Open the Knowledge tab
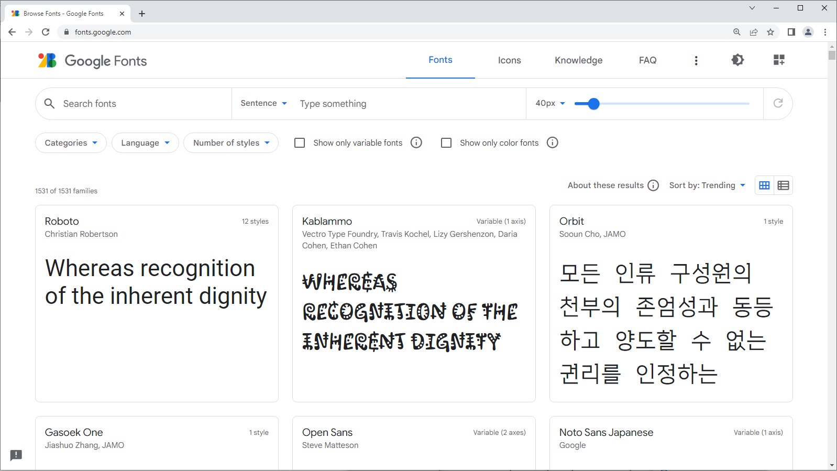The image size is (837, 471). [578, 60]
